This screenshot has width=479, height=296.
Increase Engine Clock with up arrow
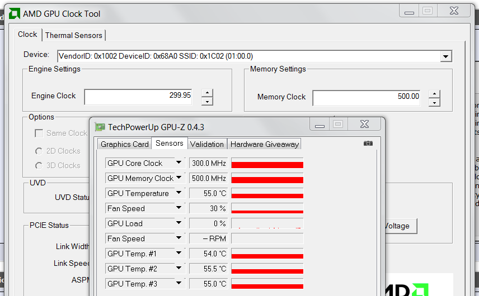coord(207,93)
